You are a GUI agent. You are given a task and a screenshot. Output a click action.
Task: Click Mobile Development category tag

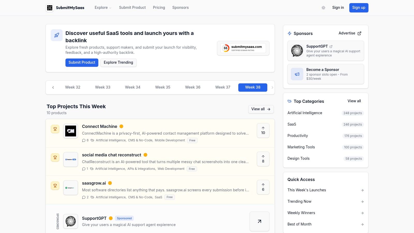point(170,140)
